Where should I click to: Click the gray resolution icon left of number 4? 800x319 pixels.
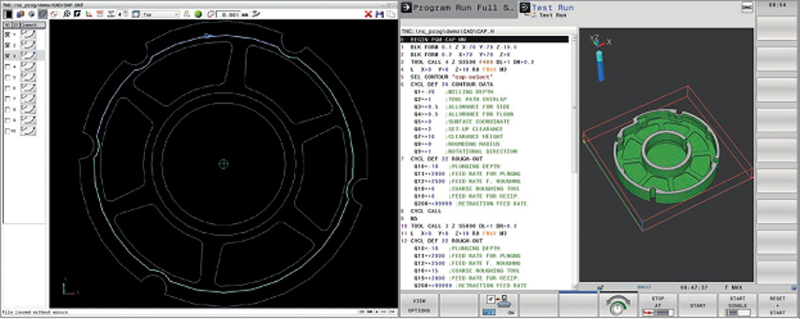tap(111, 14)
